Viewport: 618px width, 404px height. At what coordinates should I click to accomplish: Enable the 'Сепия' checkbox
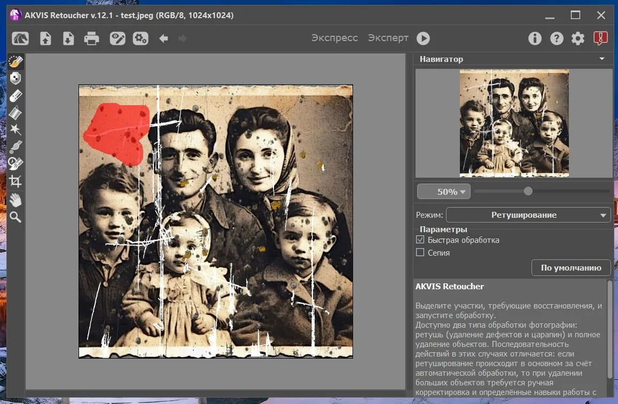coord(420,252)
